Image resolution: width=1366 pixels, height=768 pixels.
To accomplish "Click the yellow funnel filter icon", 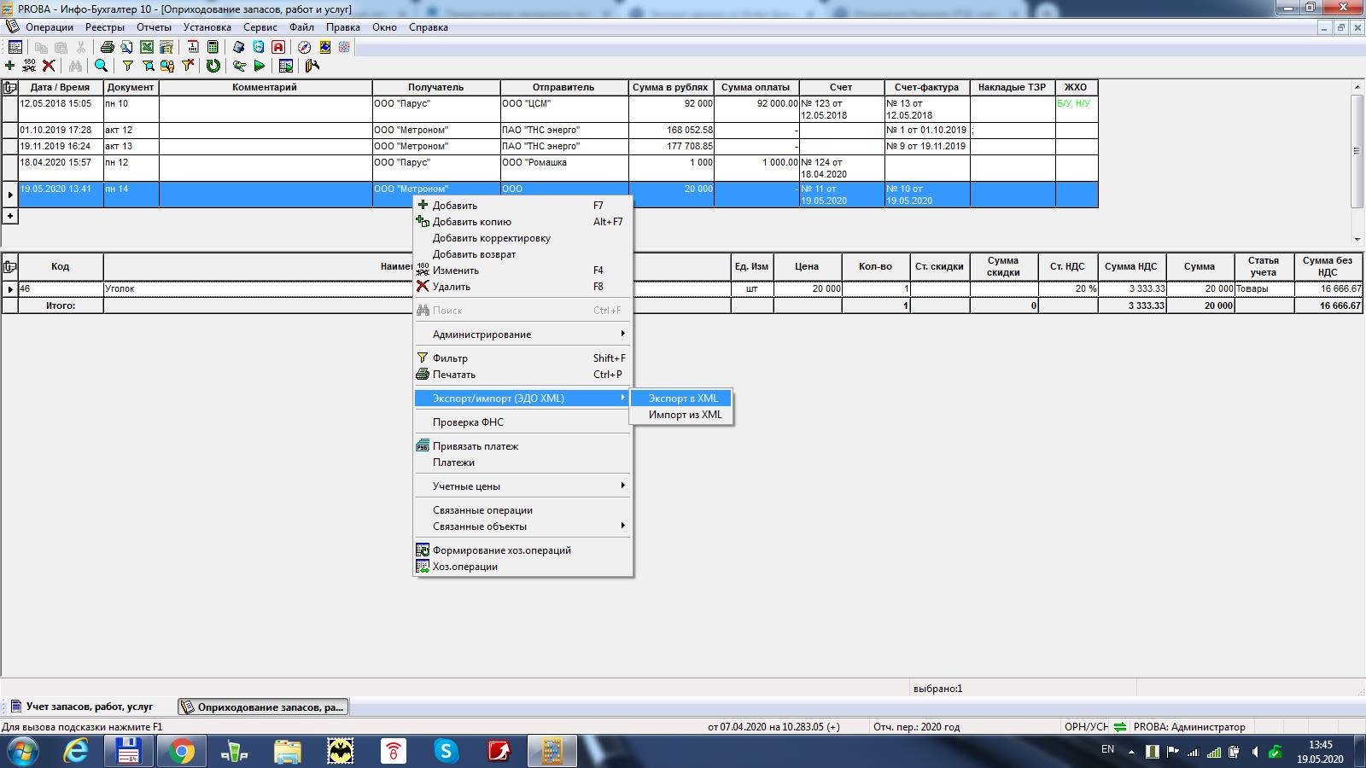I will (x=127, y=66).
